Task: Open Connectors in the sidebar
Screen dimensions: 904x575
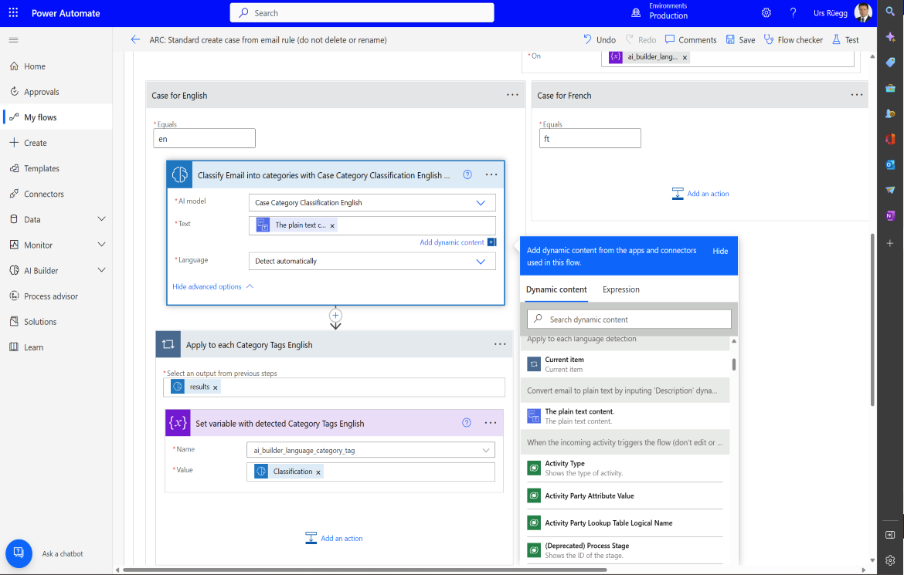Action: (x=56, y=194)
